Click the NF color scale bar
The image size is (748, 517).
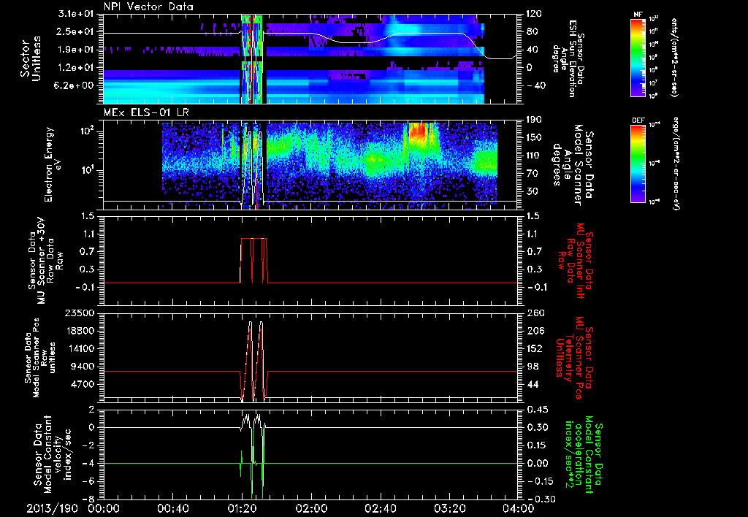click(x=638, y=57)
